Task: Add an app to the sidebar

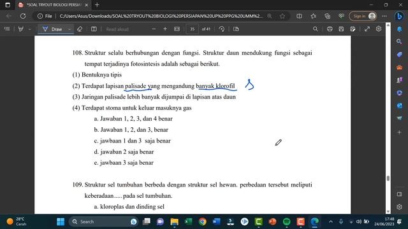Action: point(399,132)
